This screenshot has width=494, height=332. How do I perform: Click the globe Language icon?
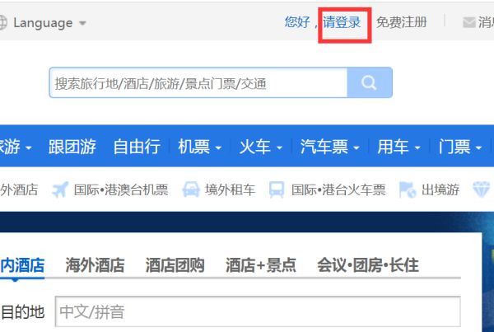point(2,23)
